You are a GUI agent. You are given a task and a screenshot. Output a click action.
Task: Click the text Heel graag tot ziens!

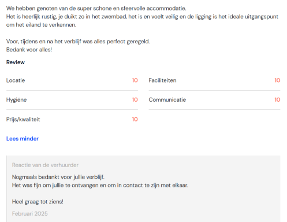(38, 202)
